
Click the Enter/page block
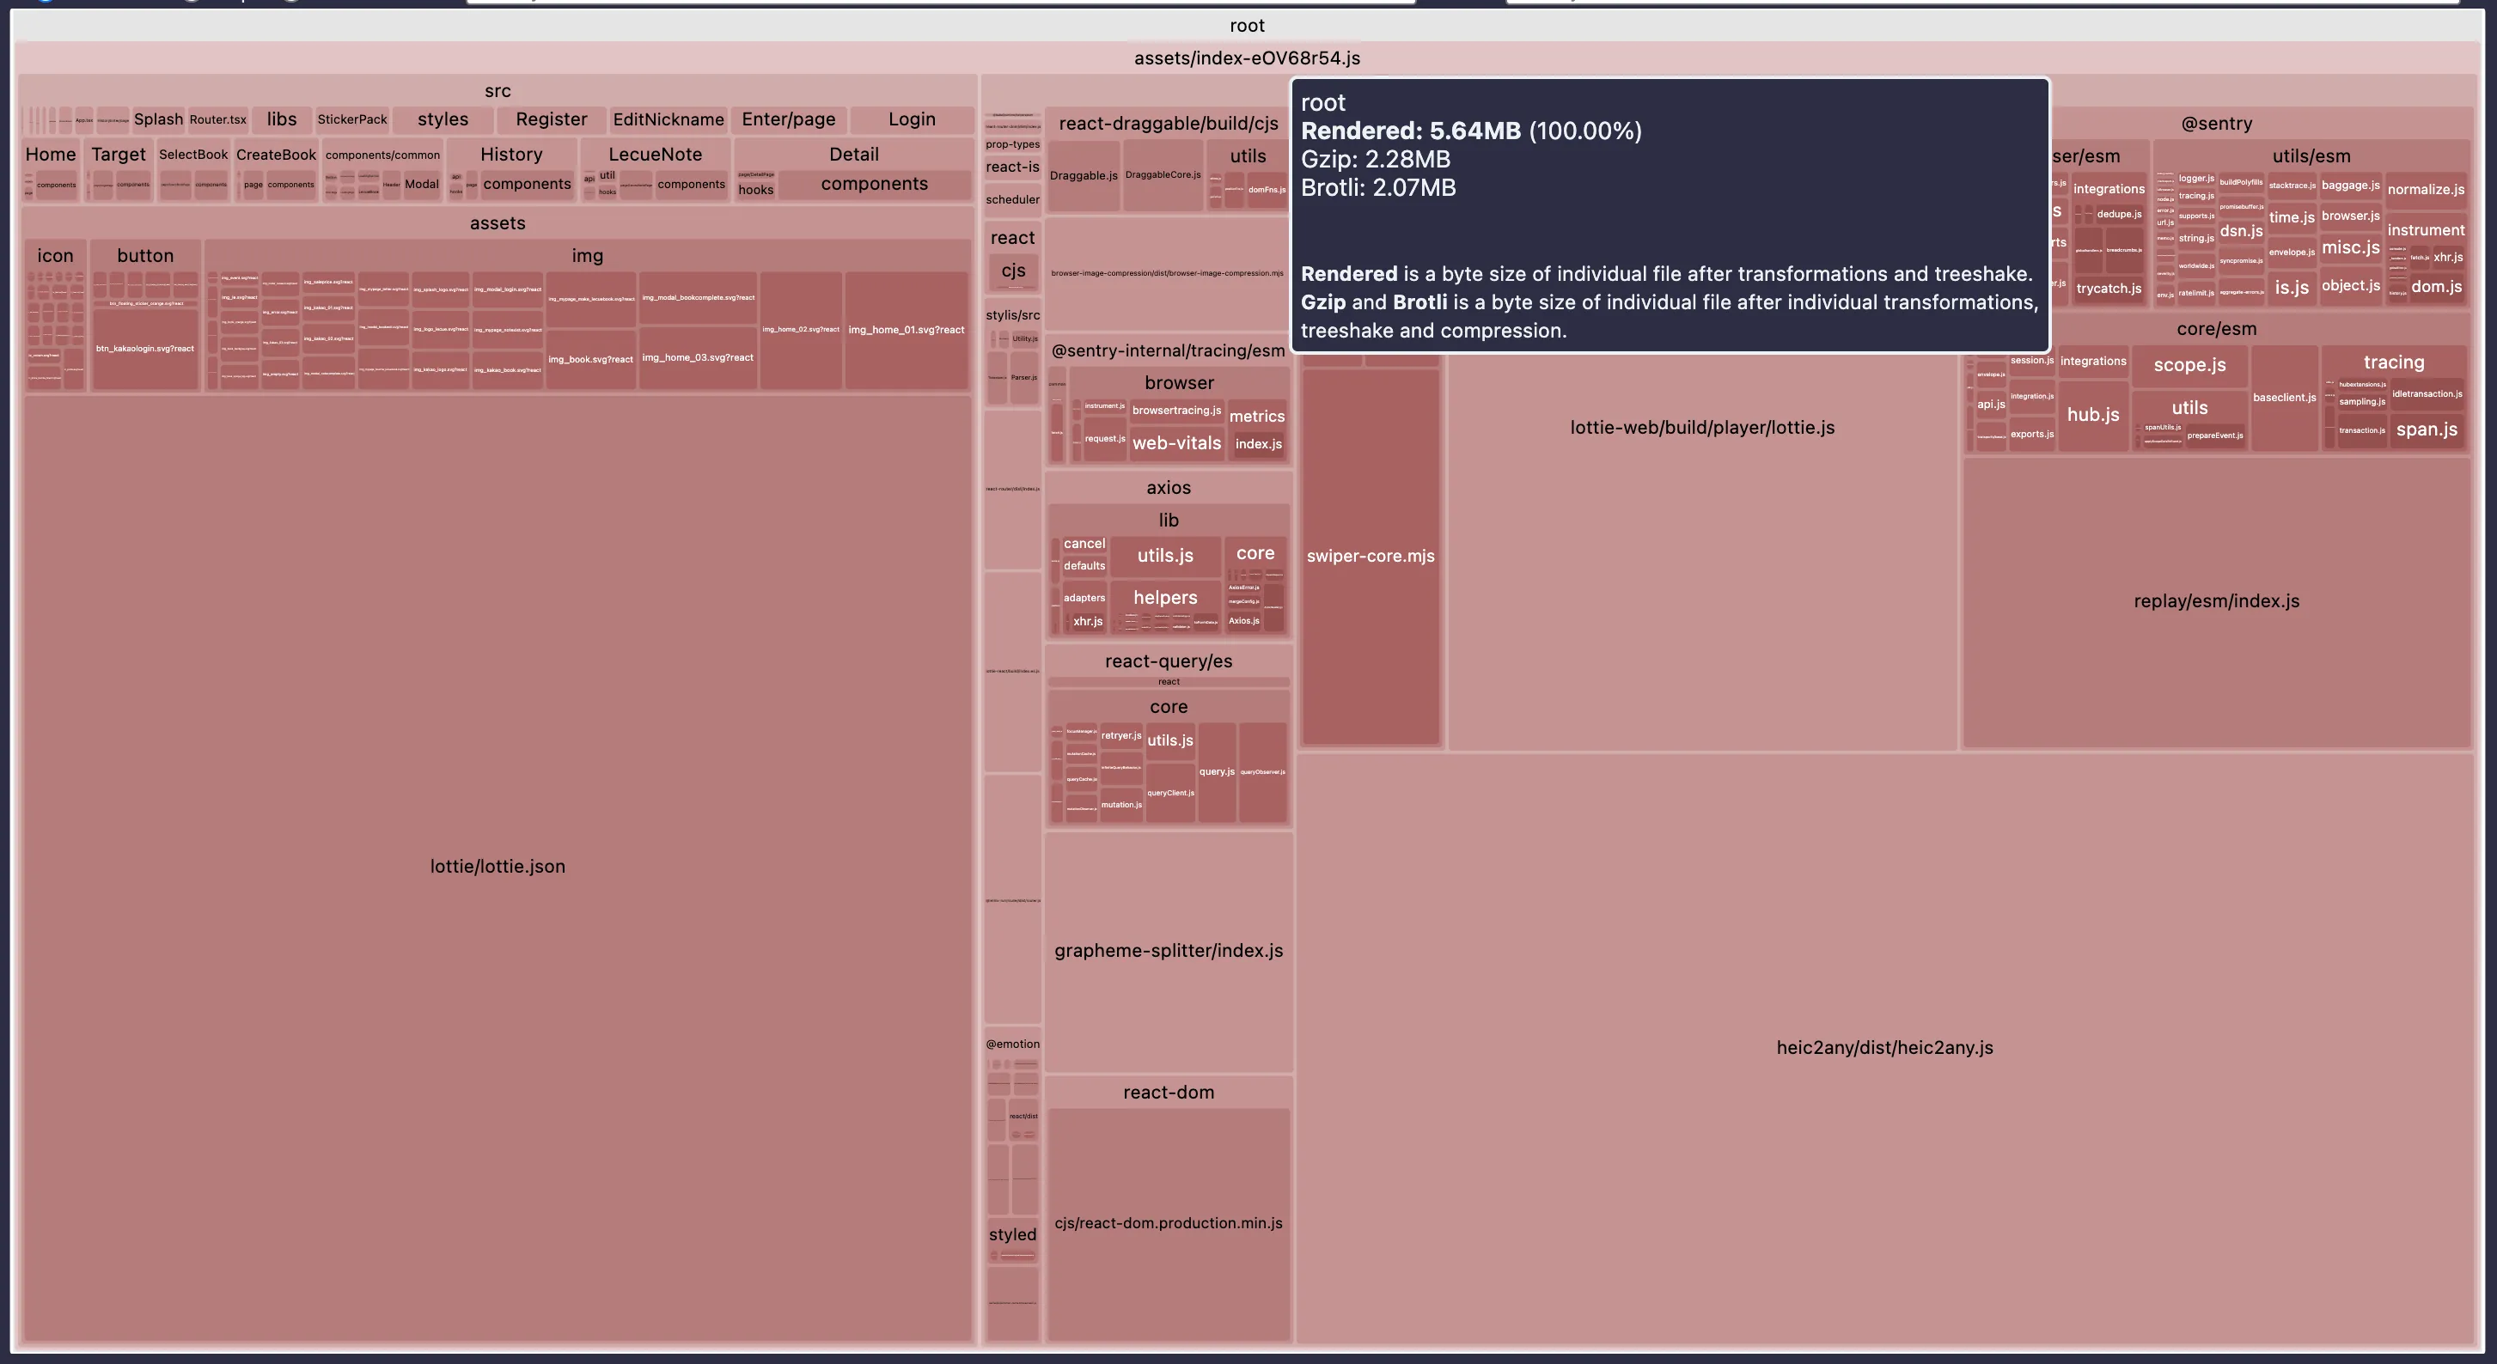pyautogui.click(x=789, y=119)
